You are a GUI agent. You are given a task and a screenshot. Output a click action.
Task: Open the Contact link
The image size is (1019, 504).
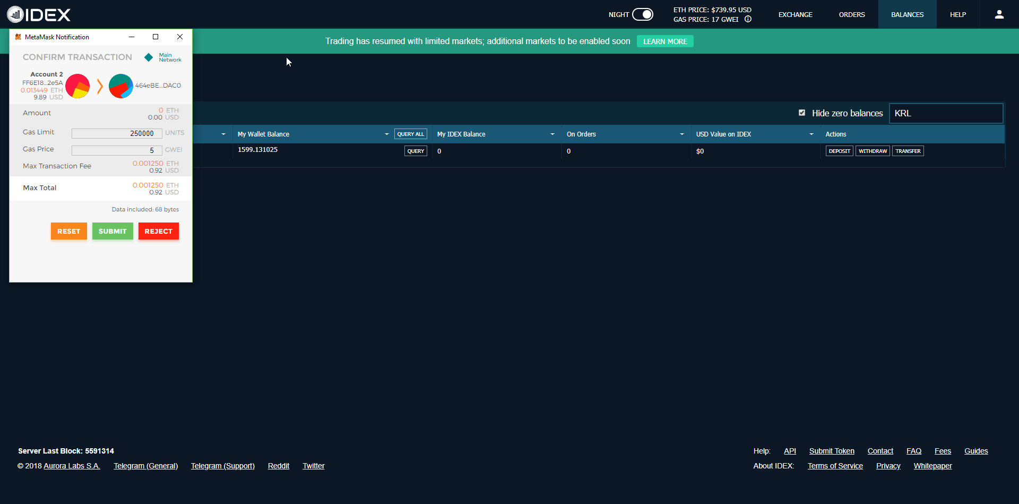point(880,451)
